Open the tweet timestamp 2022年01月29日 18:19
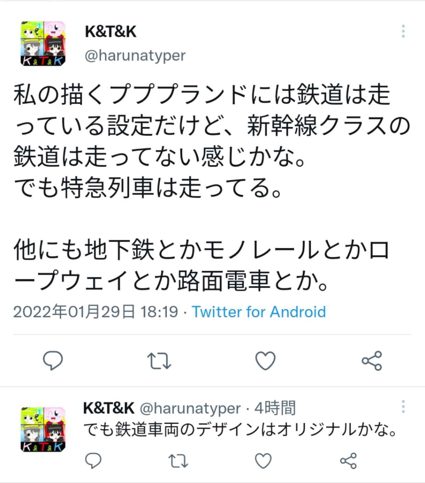Image resolution: width=425 pixels, height=483 pixels. [x=96, y=312]
